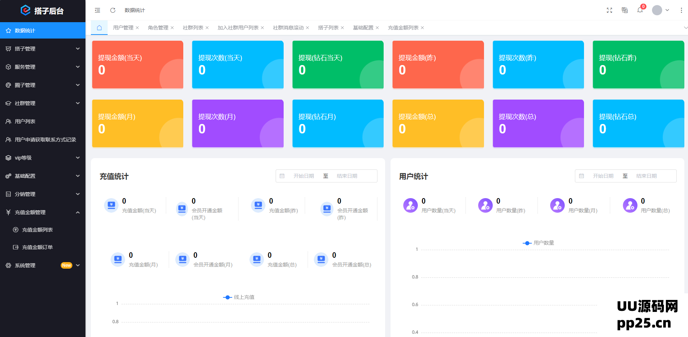Image resolution: width=688 pixels, height=337 pixels.
Task: Click the 开始日期 field in 充值统计
Action: [304, 176]
